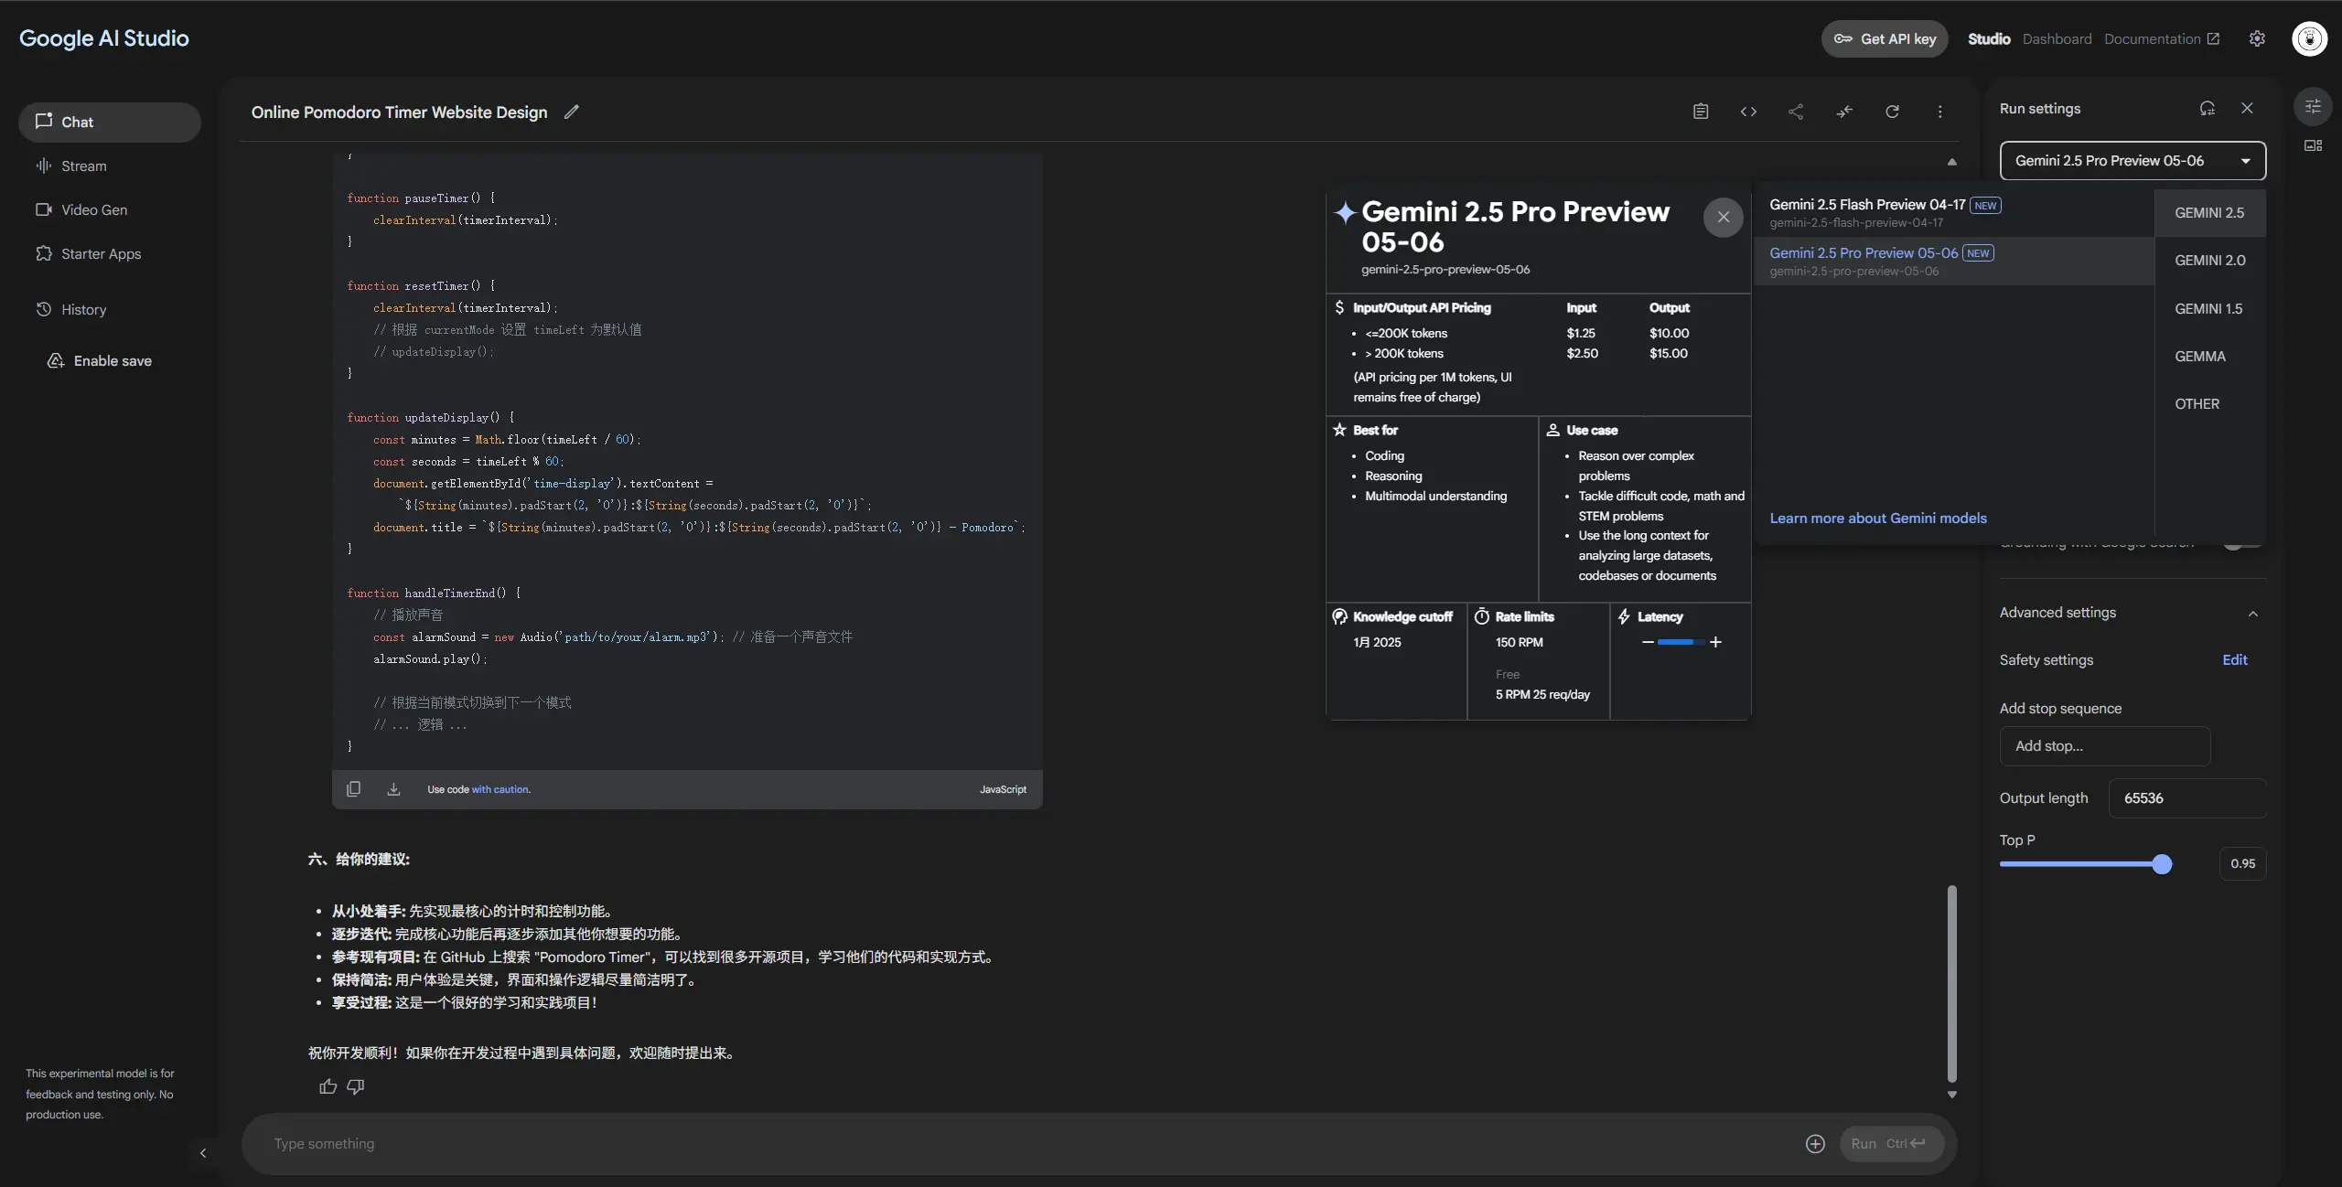Open the system instructions clipboard icon
Image resolution: width=2342 pixels, height=1187 pixels.
(x=1701, y=112)
